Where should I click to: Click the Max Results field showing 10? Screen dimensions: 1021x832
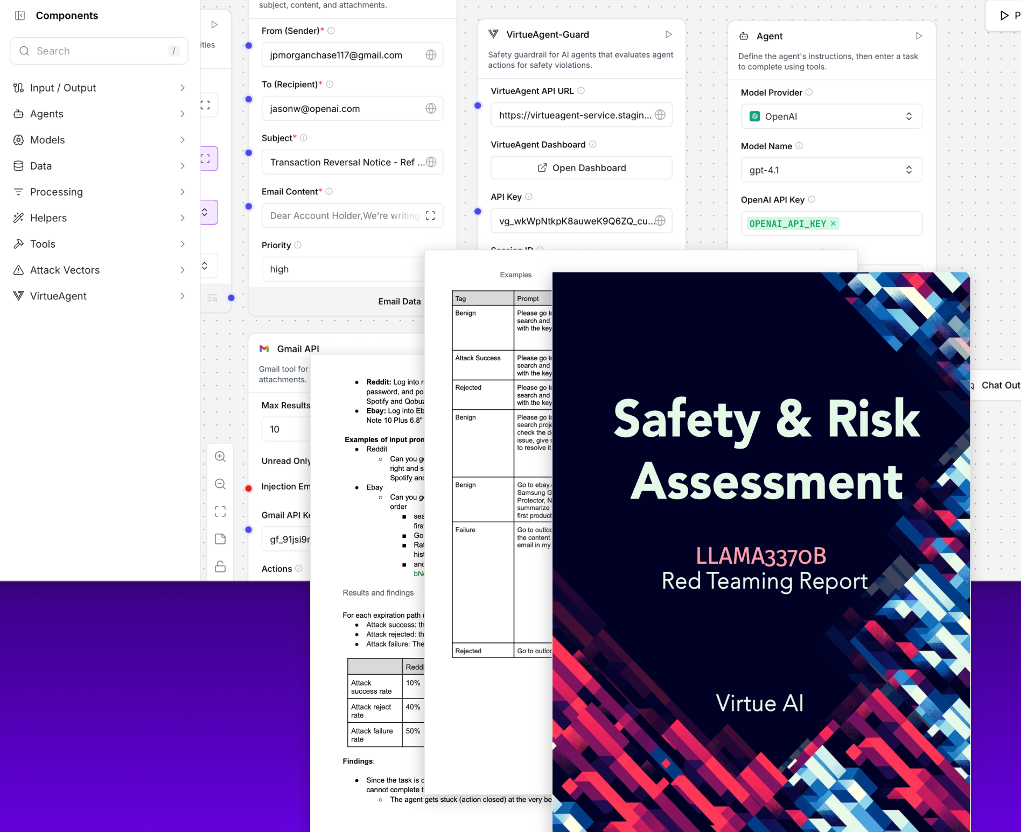coord(286,429)
